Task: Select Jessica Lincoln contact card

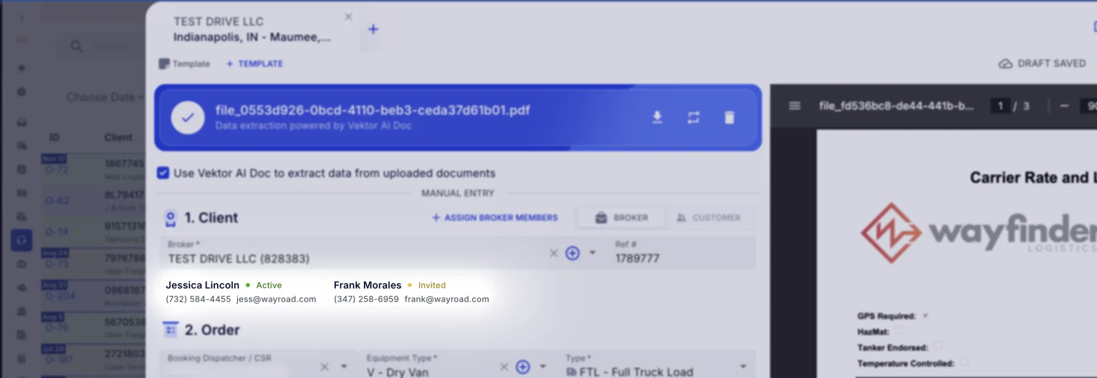Action: [241, 291]
